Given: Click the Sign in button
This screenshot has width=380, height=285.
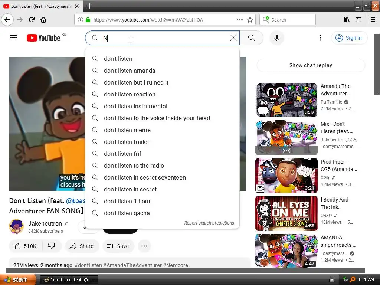Looking at the screenshot, I should click(x=349, y=38).
